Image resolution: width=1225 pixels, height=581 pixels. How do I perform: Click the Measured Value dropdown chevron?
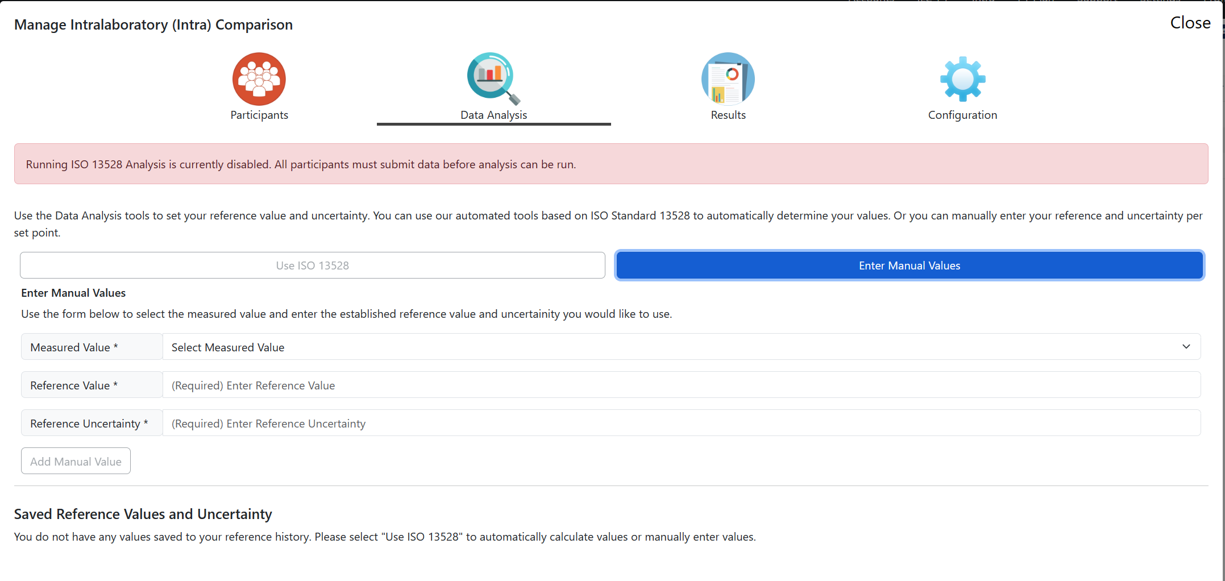[x=1186, y=347]
